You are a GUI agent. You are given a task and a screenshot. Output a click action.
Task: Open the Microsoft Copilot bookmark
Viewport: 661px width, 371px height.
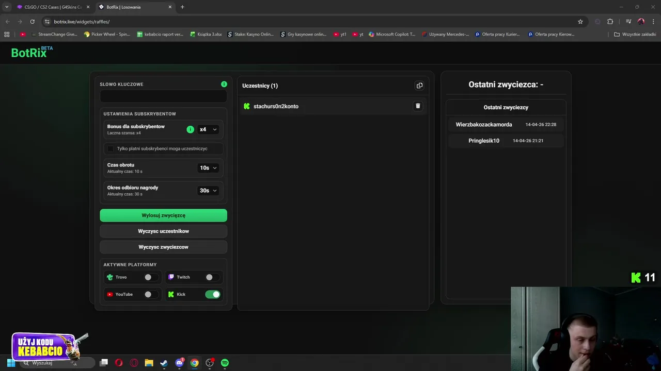click(x=392, y=35)
